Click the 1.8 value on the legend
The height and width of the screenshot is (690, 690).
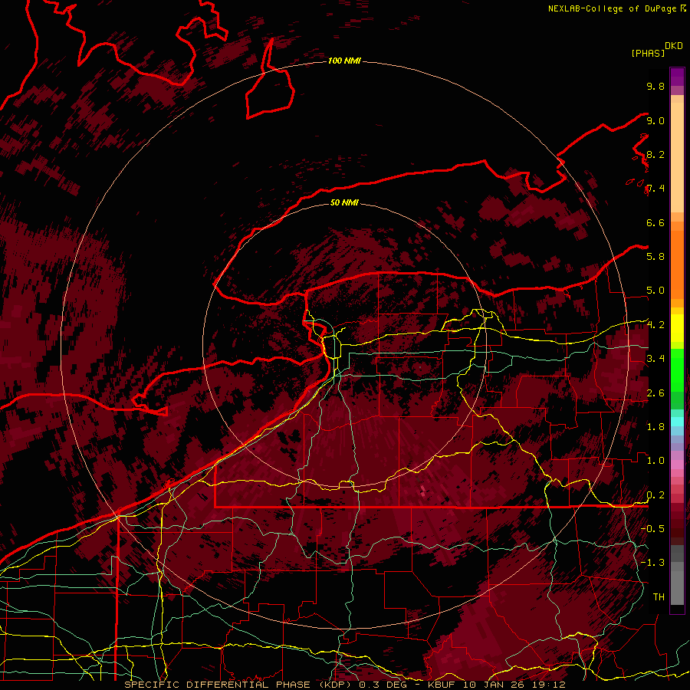pos(655,426)
